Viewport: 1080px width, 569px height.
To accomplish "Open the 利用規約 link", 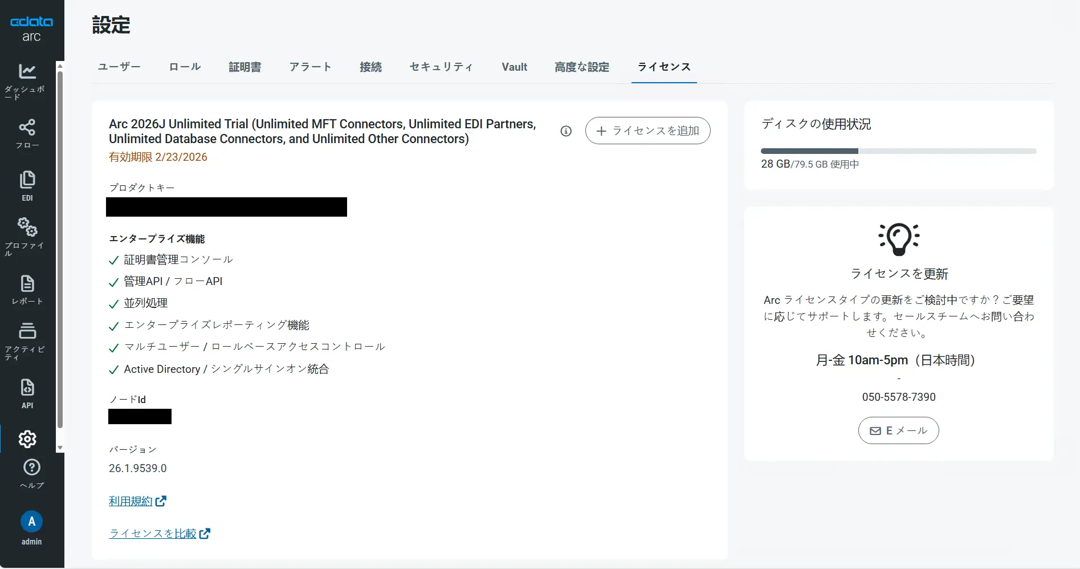I will [131, 501].
